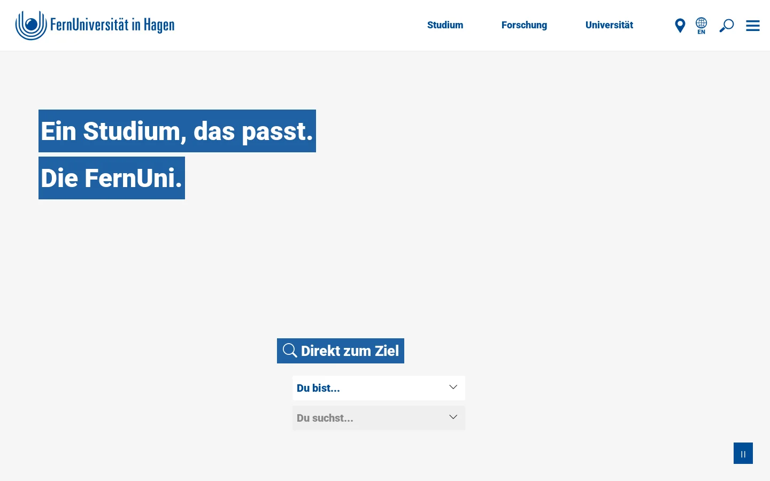Expand the "Du bist..." dropdown
Screen dimensions: 770x481
coord(379,388)
